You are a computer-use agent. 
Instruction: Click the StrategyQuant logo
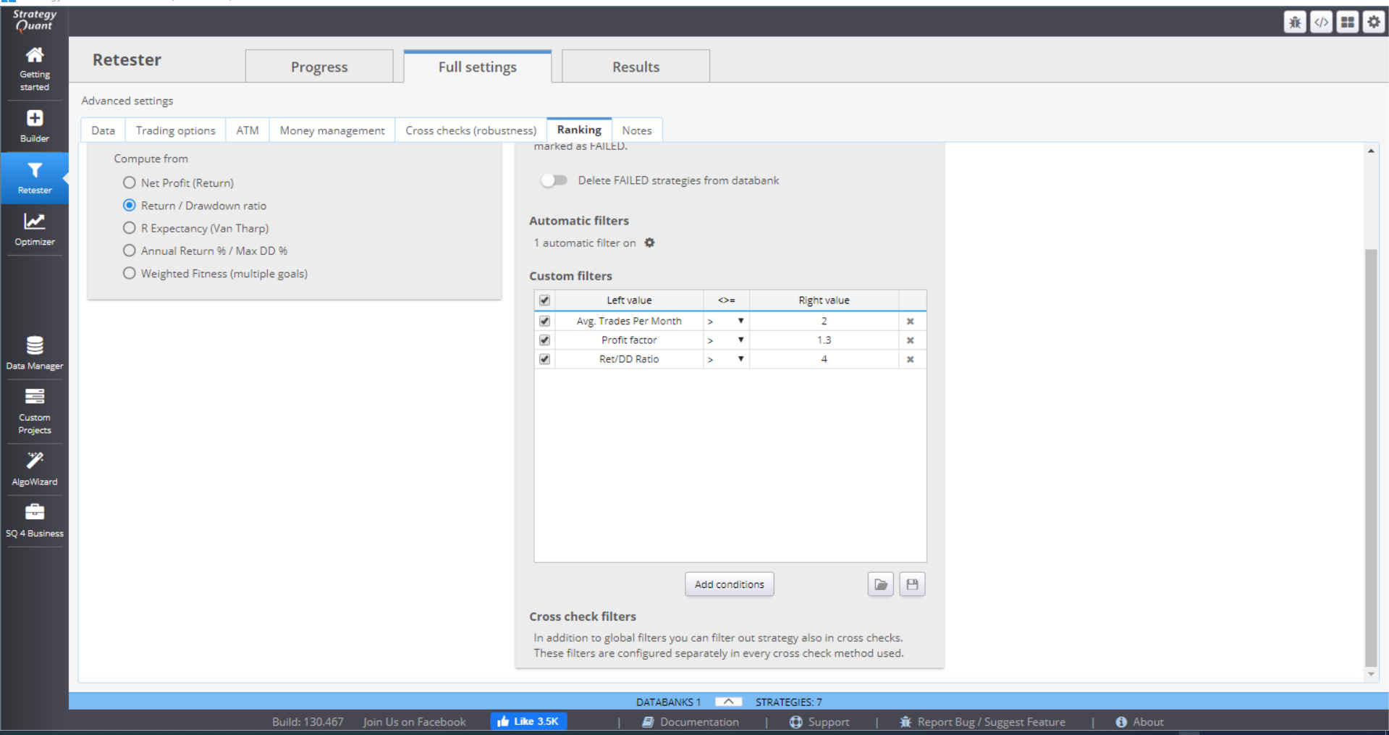coord(34,20)
